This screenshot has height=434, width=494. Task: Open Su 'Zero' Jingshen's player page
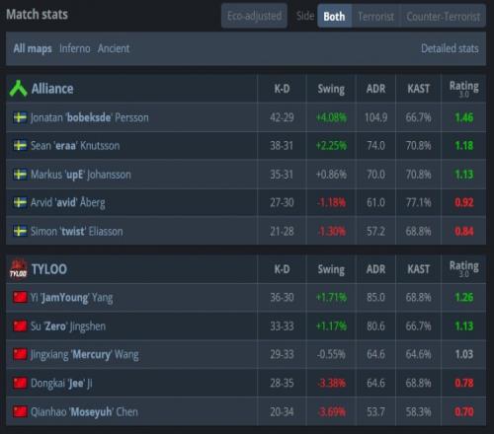(x=68, y=326)
